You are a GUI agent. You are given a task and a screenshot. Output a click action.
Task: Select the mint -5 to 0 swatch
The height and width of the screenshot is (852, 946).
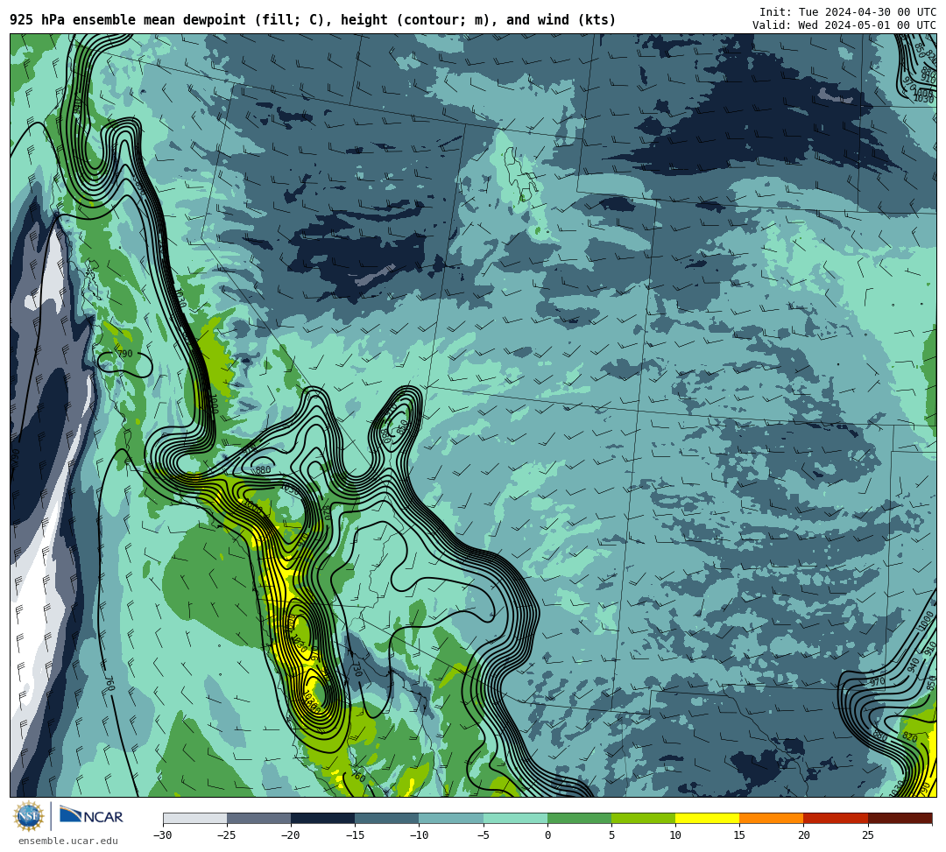coord(515,818)
